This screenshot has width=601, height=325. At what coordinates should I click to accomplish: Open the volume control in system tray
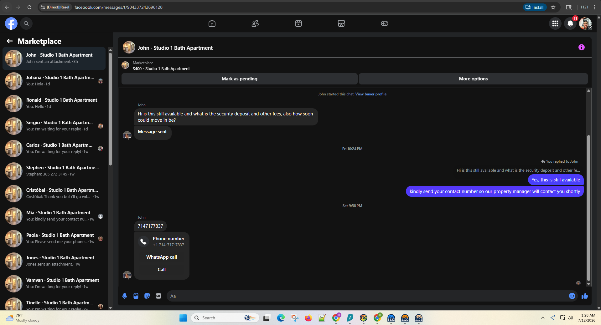pos(570,318)
